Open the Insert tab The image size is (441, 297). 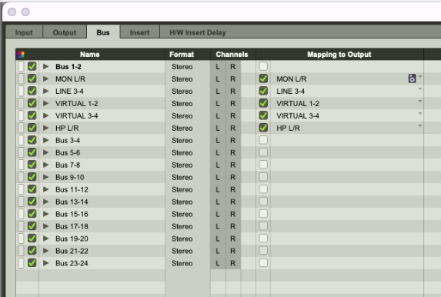click(x=139, y=32)
